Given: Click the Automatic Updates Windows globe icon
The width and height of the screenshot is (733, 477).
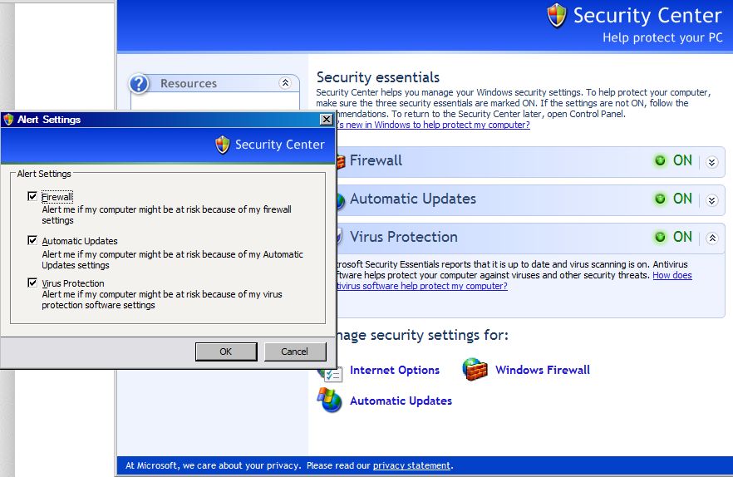Looking at the screenshot, I should (x=330, y=401).
